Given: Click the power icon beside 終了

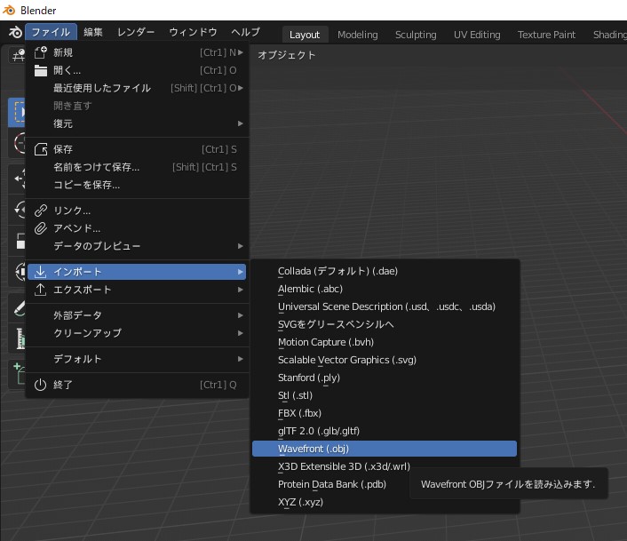Looking at the screenshot, I should point(40,385).
